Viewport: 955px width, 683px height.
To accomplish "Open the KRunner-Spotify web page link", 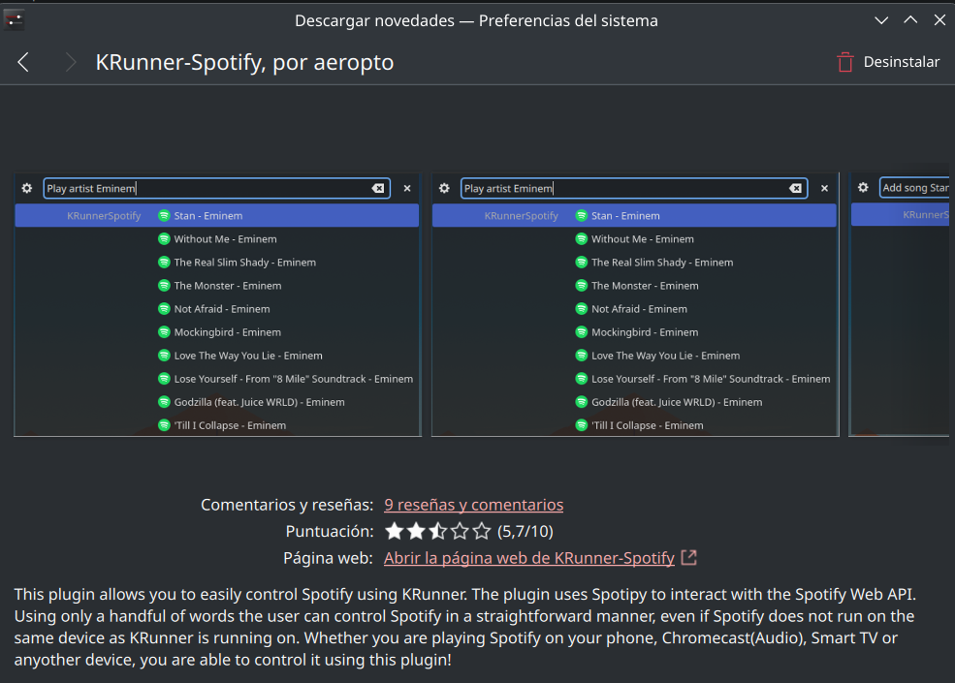I will 528,558.
